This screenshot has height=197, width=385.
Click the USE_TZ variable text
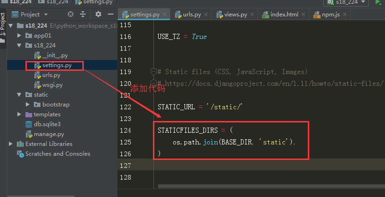click(168, 37)
